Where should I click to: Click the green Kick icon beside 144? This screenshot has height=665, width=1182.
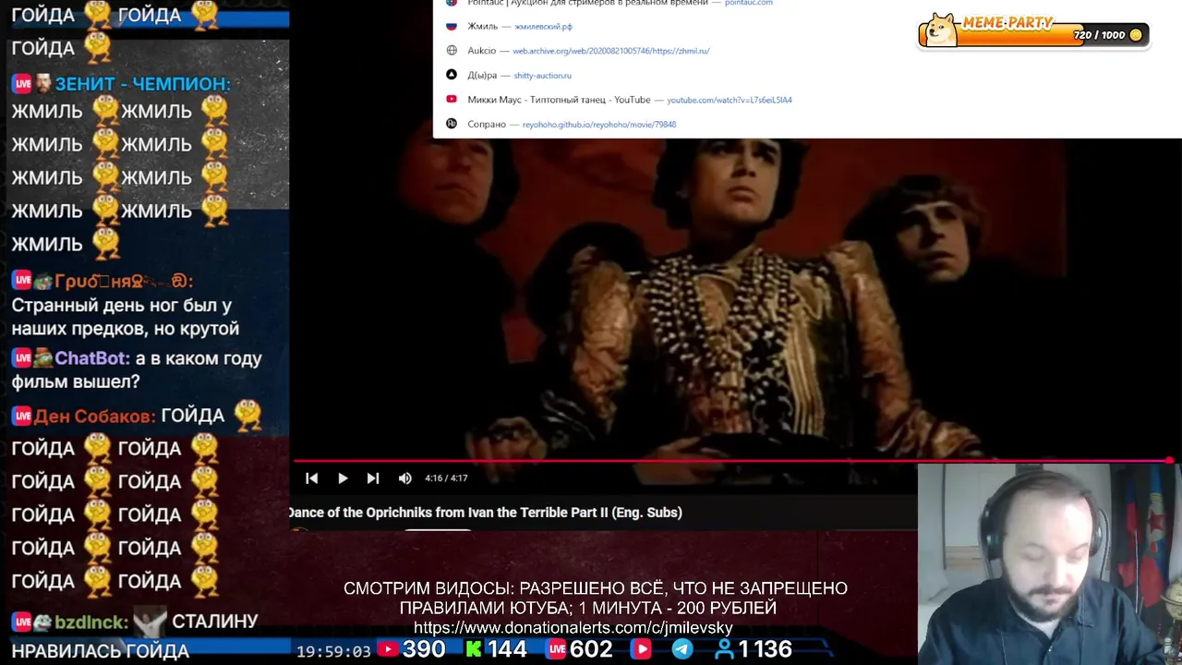[474, 650]
